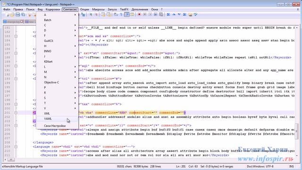Select Gui4Cli in the syntax menu

[x=57, y=41]
